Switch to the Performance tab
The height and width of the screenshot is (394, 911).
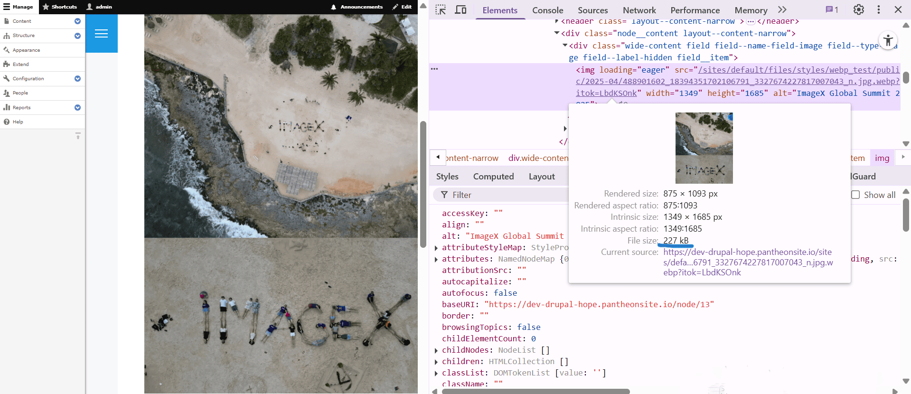click(695, 10)
